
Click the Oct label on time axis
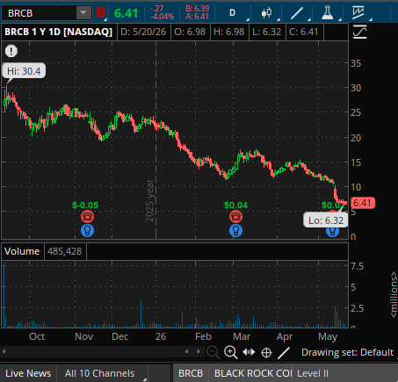(x=37, y=336)
